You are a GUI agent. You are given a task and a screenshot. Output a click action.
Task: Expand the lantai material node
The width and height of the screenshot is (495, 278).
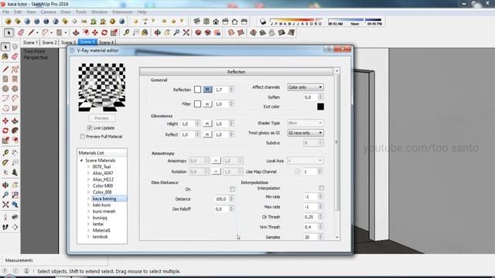tap(89, 224)
